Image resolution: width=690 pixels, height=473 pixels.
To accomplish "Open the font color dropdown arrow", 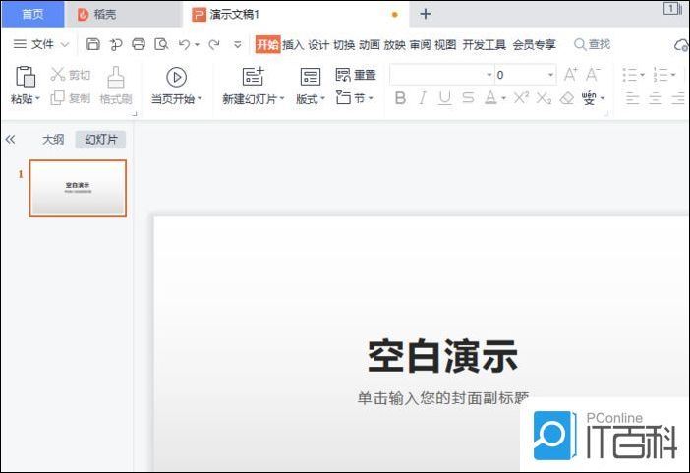I will [x=503, y=98].
